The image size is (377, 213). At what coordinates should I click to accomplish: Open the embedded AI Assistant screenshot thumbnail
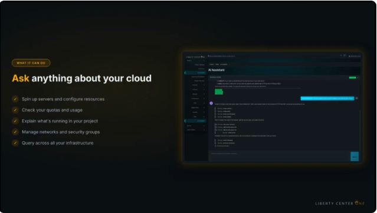[273, 107]
